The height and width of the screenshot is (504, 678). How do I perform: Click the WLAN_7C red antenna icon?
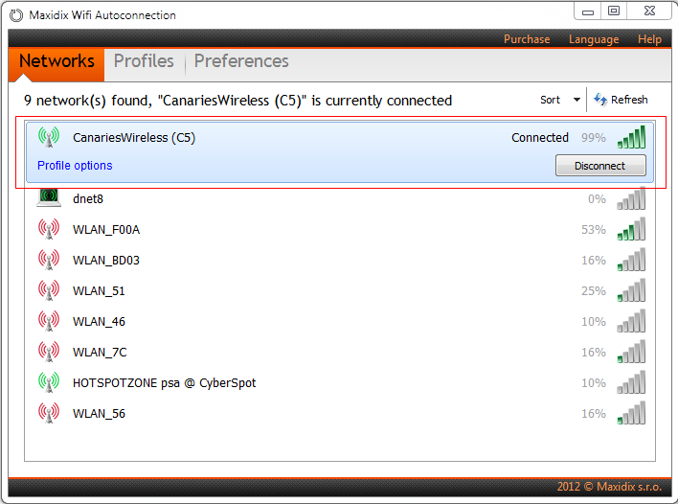[x=49, y=353]
